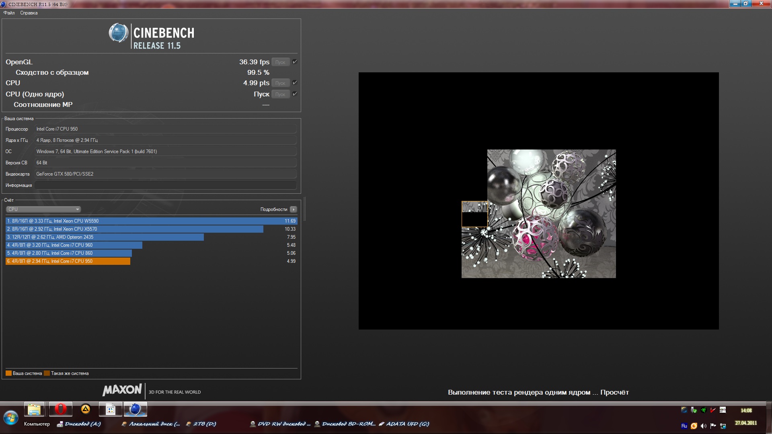772x434 pixels.
Task: Open the volume speaker tray icon
Action: [x=703, y=426]
